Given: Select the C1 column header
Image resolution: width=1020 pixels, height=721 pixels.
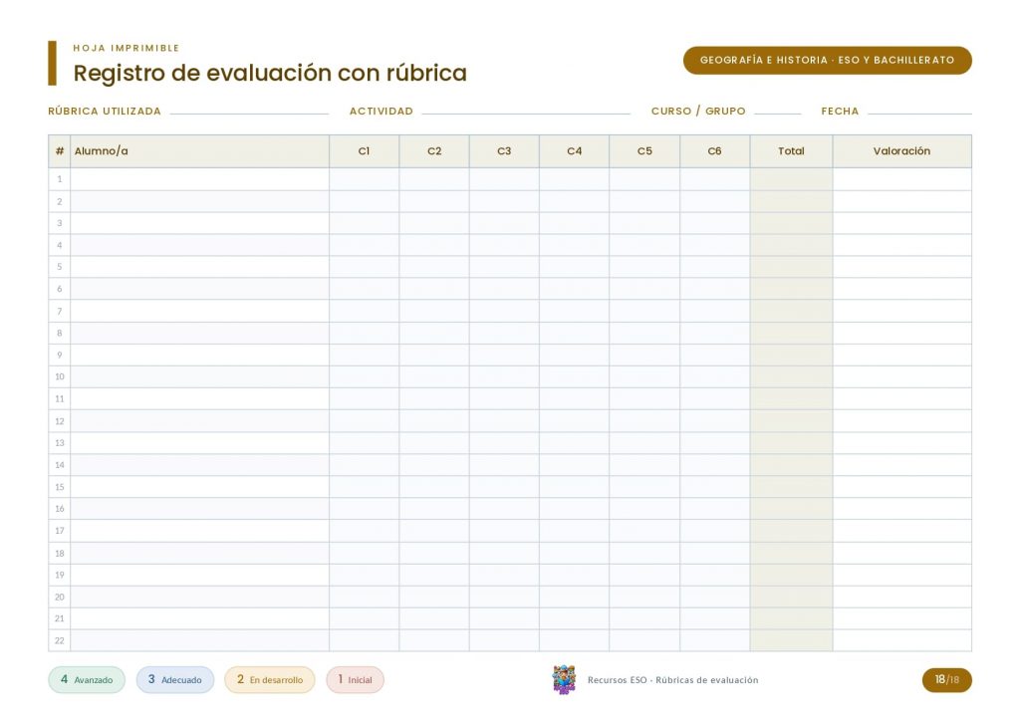Looking at the screenshot, I should click(365, 150).
